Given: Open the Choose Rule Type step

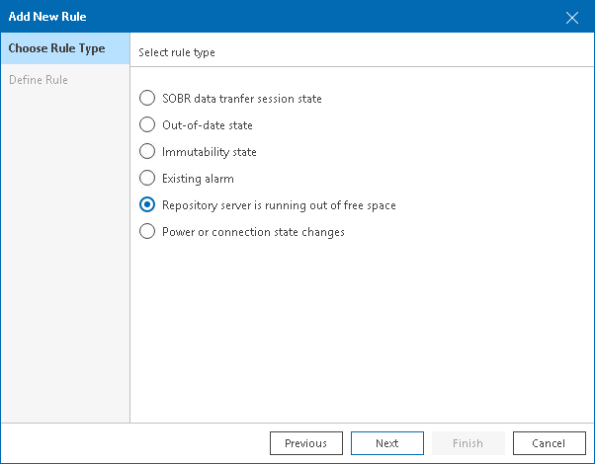Looking at the screenshot, I should pyautogui.click(x=57, y=49).
